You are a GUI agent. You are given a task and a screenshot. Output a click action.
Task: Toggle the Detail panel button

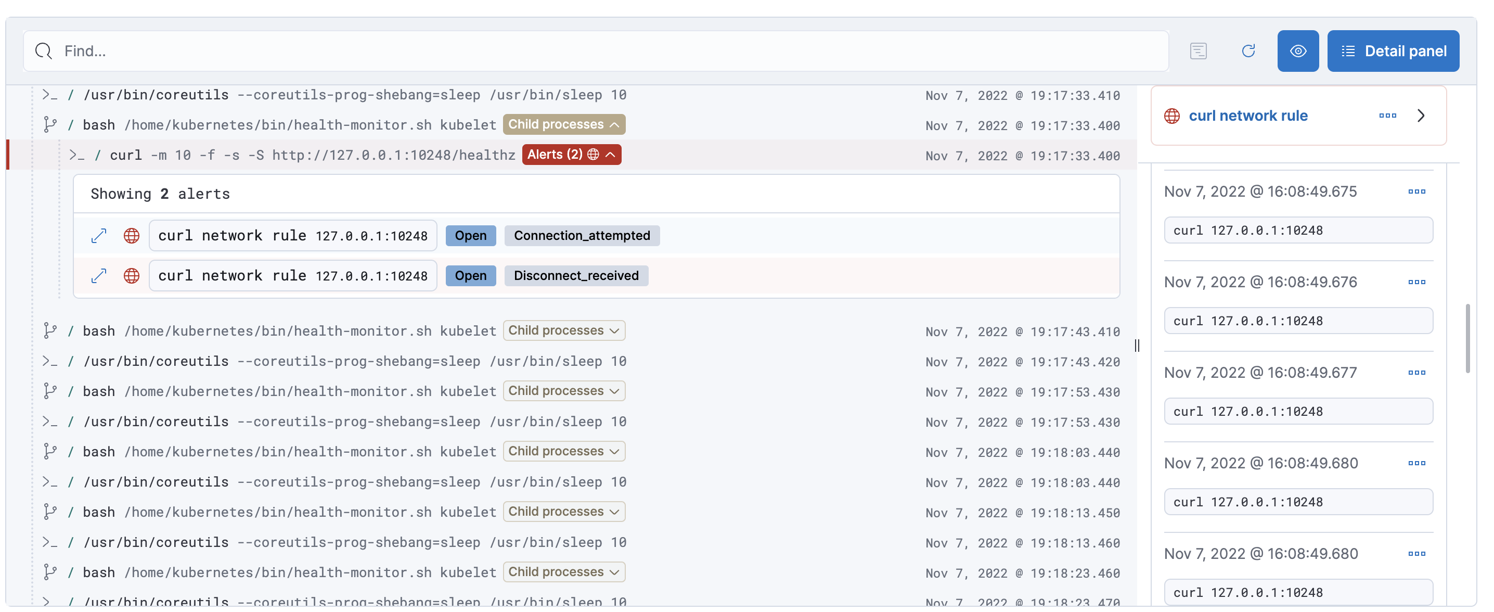(x=1393, y=51)
